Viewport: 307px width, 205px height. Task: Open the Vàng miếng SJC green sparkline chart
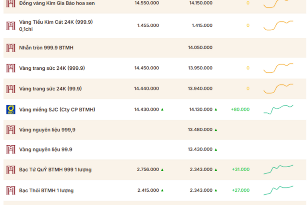coord(278,109)
